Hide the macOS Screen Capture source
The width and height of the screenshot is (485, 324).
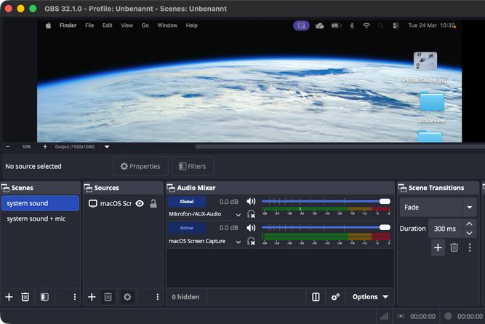click(140, 204)
